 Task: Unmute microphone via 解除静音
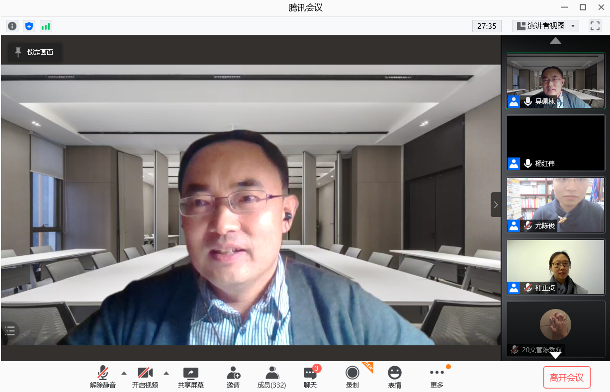click(x=103, y=377)
